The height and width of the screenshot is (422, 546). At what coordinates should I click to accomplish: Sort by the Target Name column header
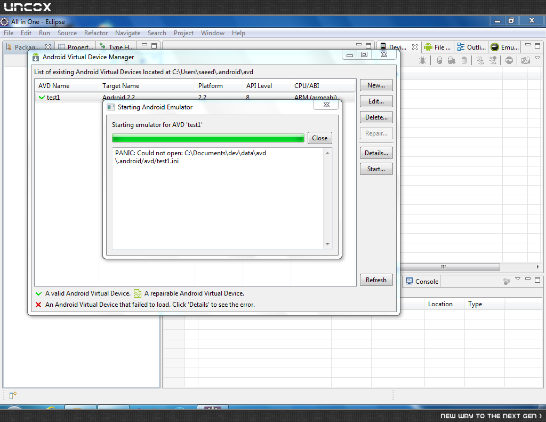[147, 86]
